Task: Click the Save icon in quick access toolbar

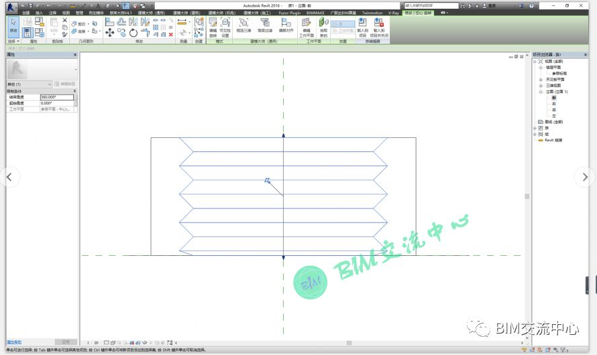Action: [30, 6]
